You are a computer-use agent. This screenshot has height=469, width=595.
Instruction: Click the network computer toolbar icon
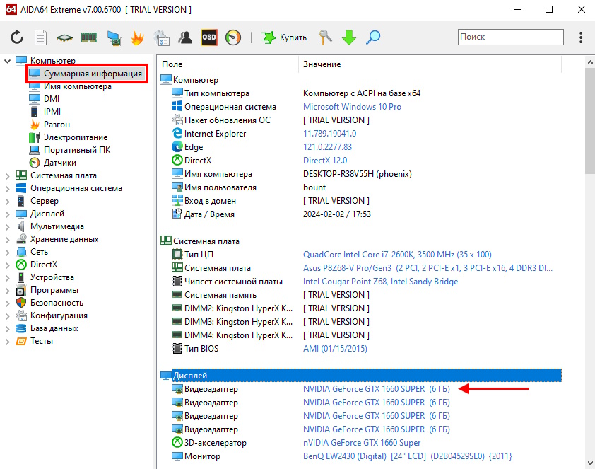[x=114, y=37]
